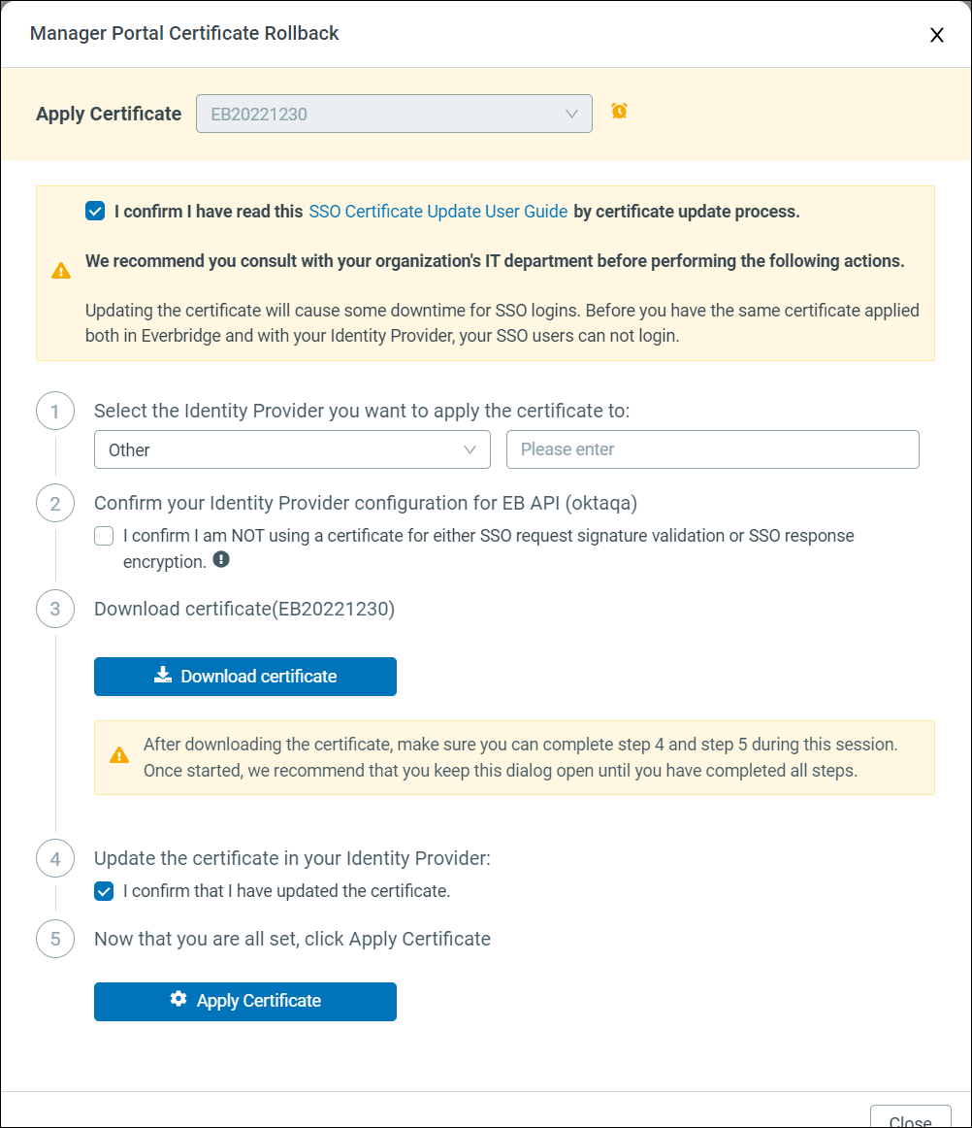Click the step 3 number circle
The height and width of the screenshot is (1128, 972).
coord(55,610)
